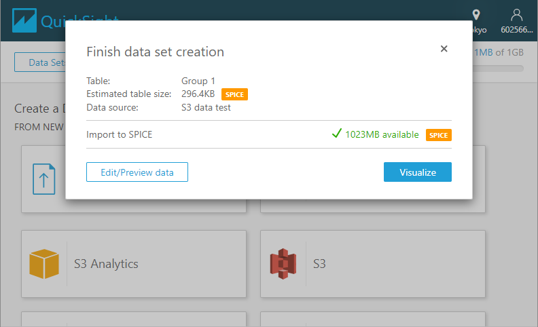This screenshot has width=538, height=327.
Task: Click the location pin region icon
Action: click(x=476, y=14)
